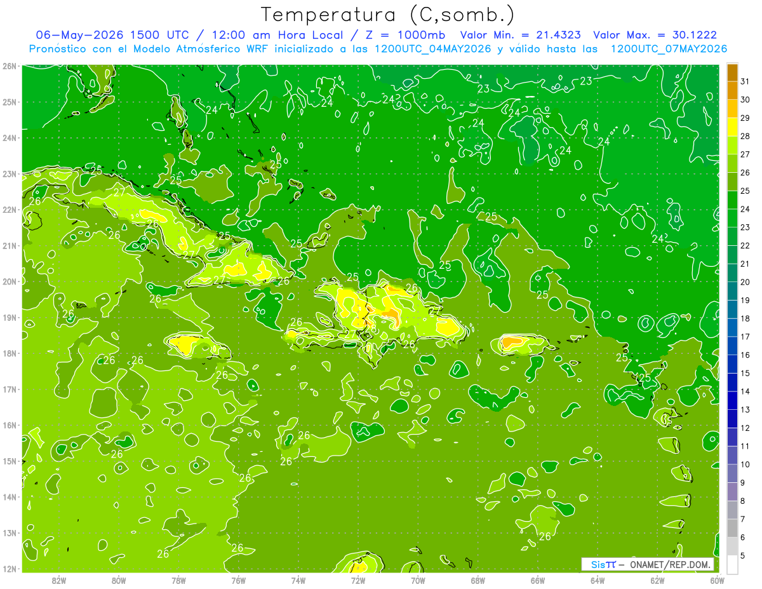Click the Valor Min. = 21.4323 text
762x589 pixels.
(x=522, y=35)
